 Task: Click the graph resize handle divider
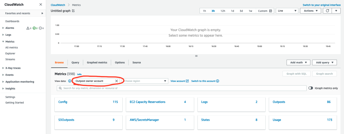[196, 56]
